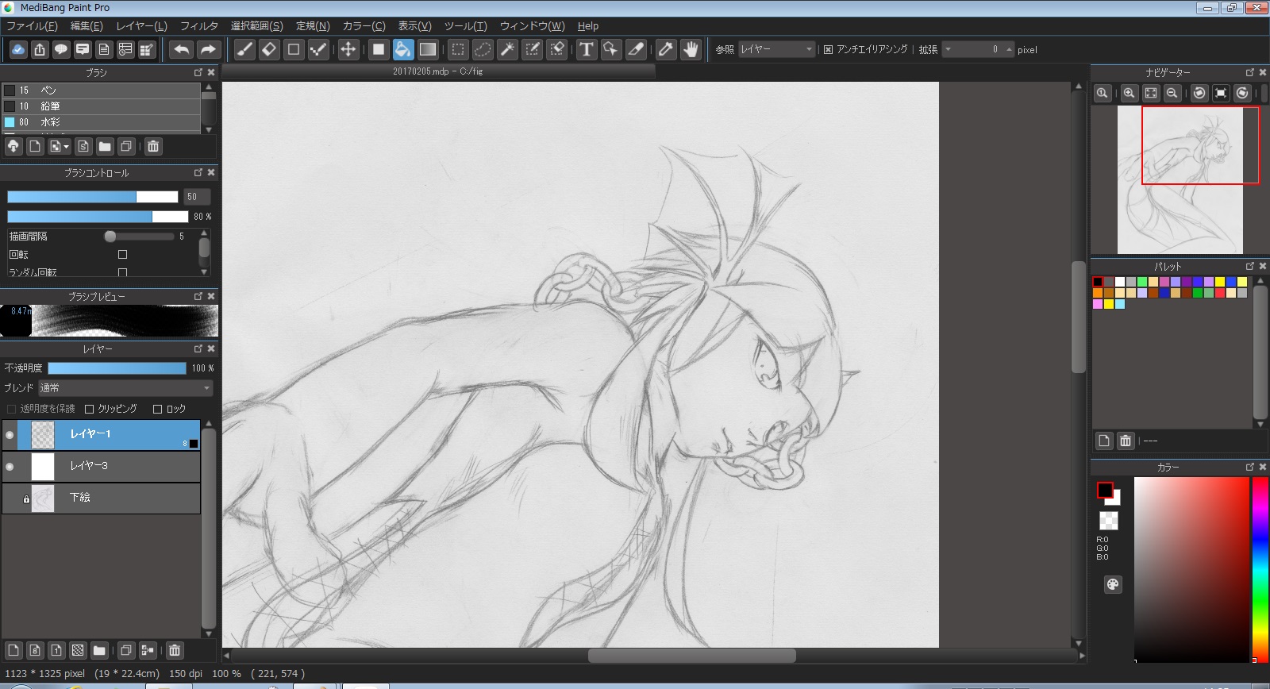Delete layer with layer panel trash icon
The image size is (1270, 689).
tap(175, 651)
